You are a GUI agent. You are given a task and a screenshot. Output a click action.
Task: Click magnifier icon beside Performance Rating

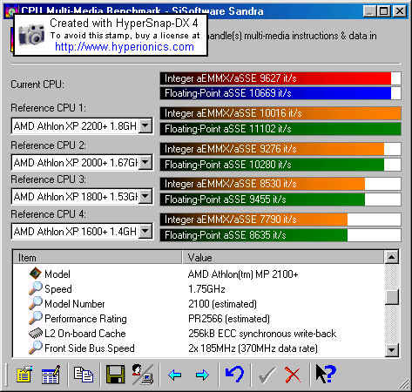(36, 318)
